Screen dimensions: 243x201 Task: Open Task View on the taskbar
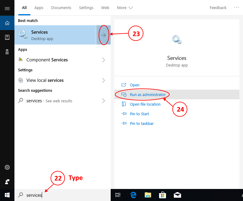click(x=118, y=195)
